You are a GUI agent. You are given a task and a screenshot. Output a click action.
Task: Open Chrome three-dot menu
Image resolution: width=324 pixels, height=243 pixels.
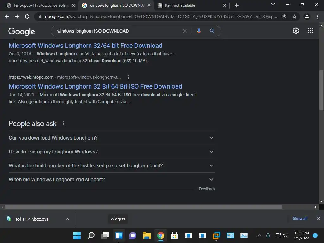[x=317, y=16]
